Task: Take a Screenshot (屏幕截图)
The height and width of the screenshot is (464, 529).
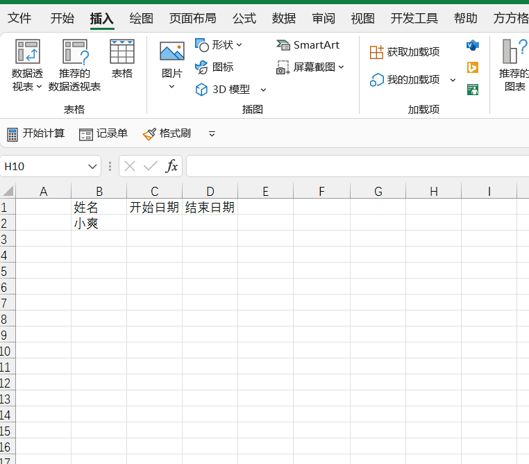Action: [310, 67]
